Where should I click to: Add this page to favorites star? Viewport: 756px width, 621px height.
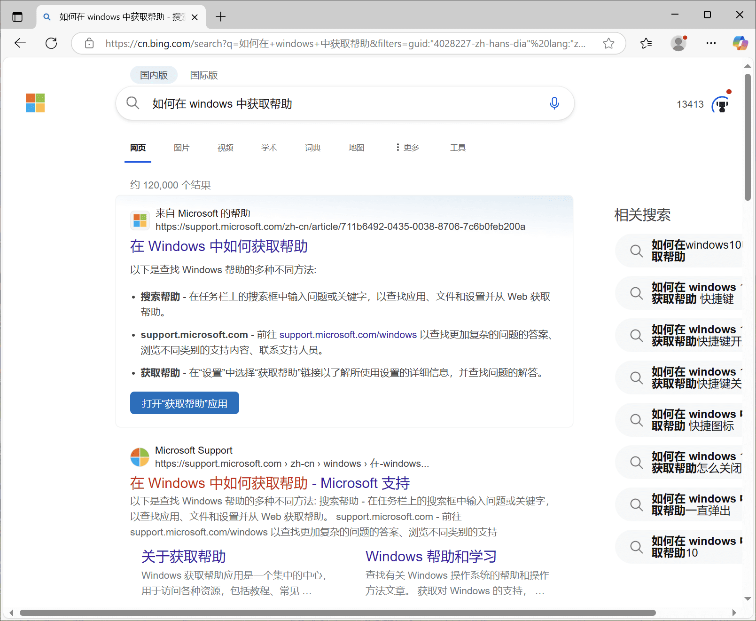[x=608, y=43]
